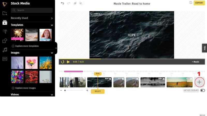The width and height of the screenshot is (207, 116).
Task: Open the Text tool in sidebar
Action: (5, 31)
